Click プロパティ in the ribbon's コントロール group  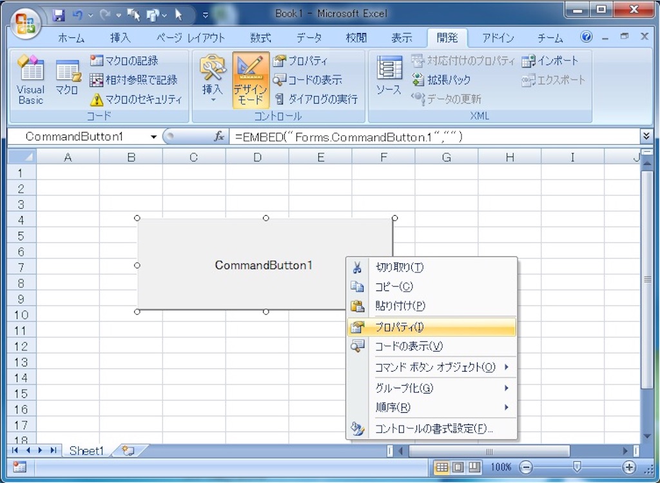click(300, 61)
